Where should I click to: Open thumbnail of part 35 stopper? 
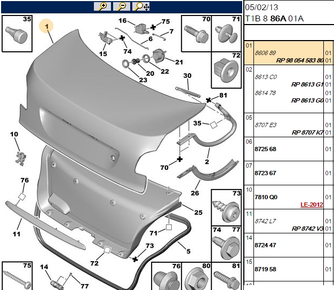tap(17, 34)
